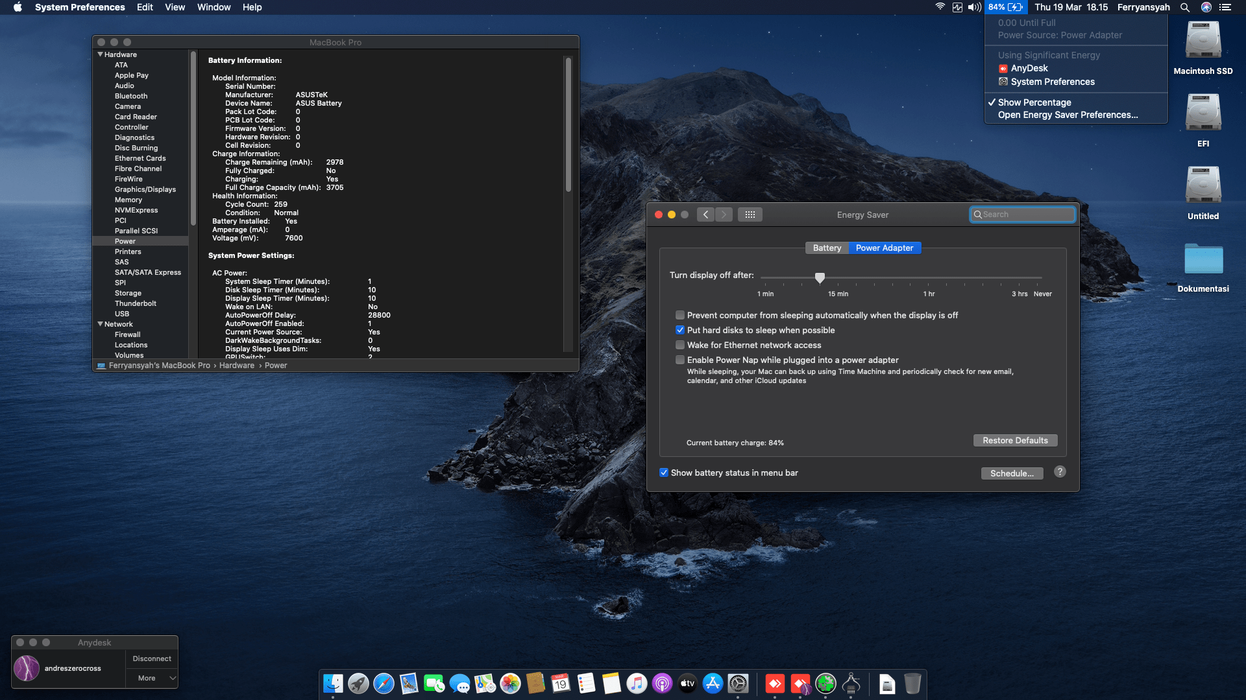This screenshot has width=1246, height=700.
Task: Collapse the Hardware tree section
Action: coord(100,54)
